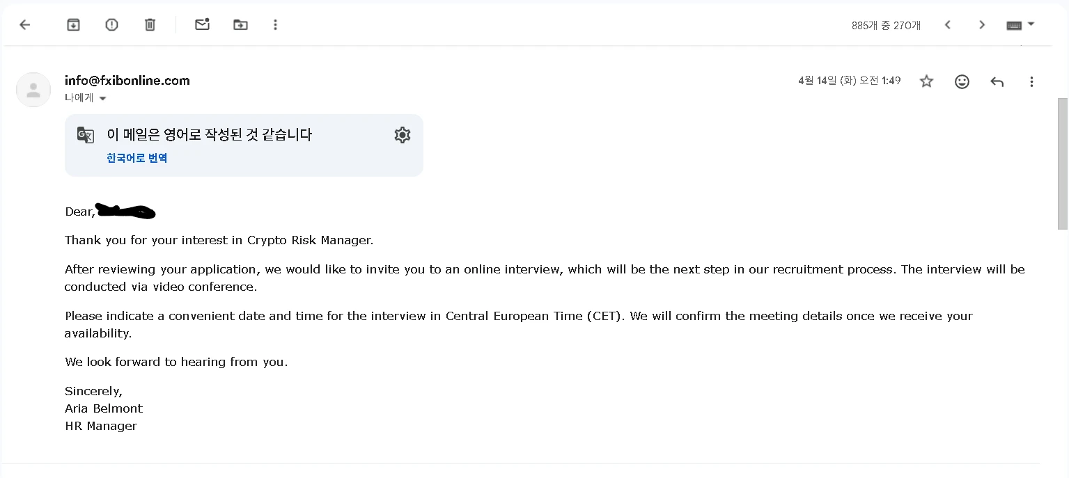Image resolution: width=1069 pixels, height=478 pixels.
Task: Open translation settings gear
Action: 403,135
